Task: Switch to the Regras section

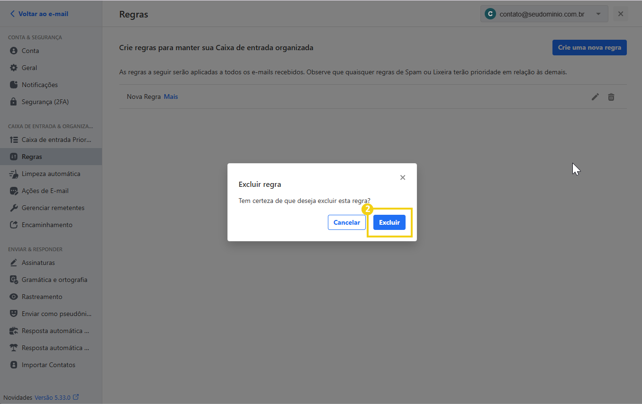Action: coord(32,157)
